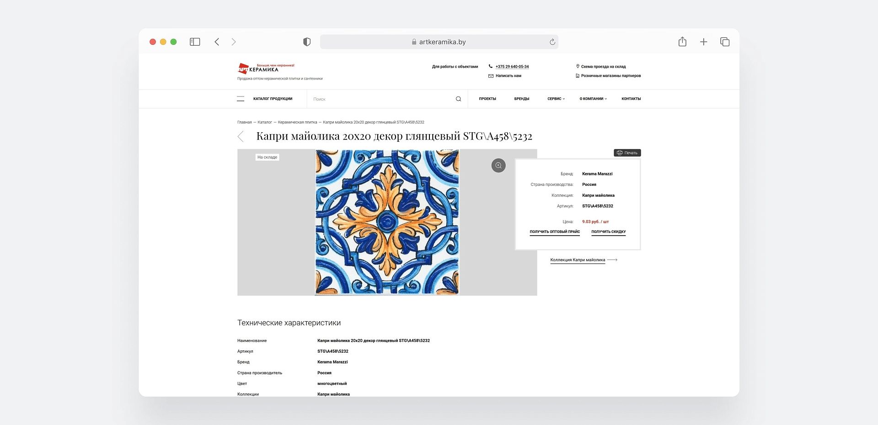Click Главная breadcrumb

pos(244,122)
